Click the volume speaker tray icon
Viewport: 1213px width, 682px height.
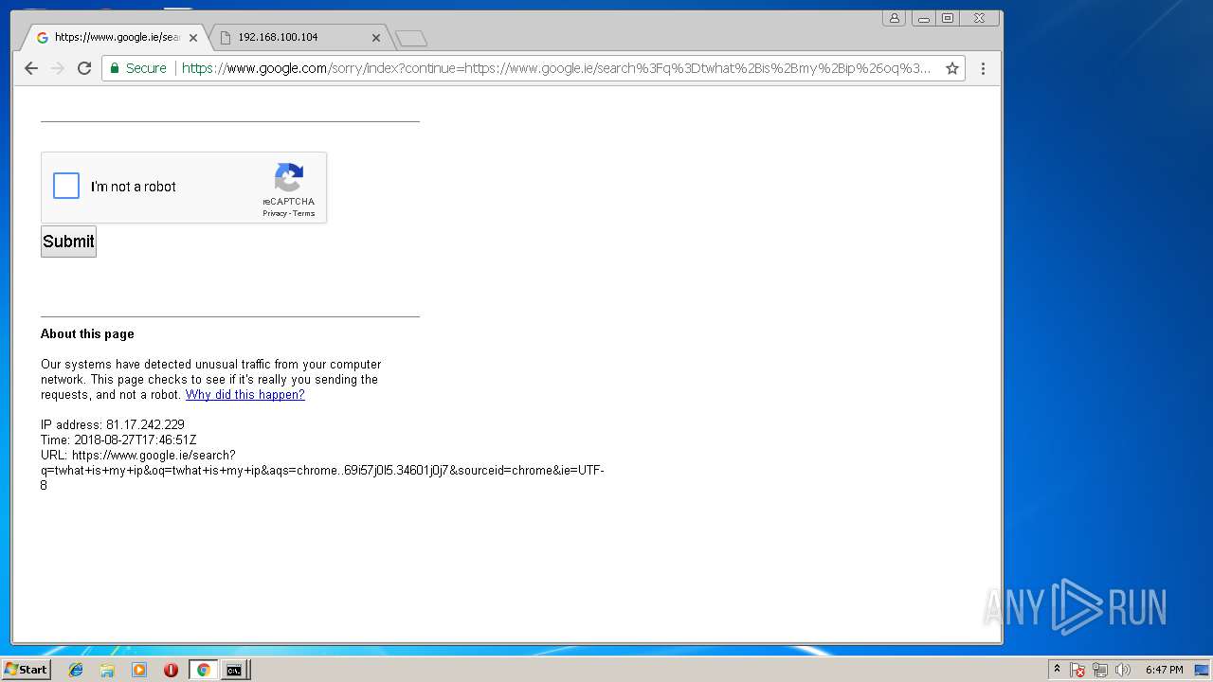1123,670
